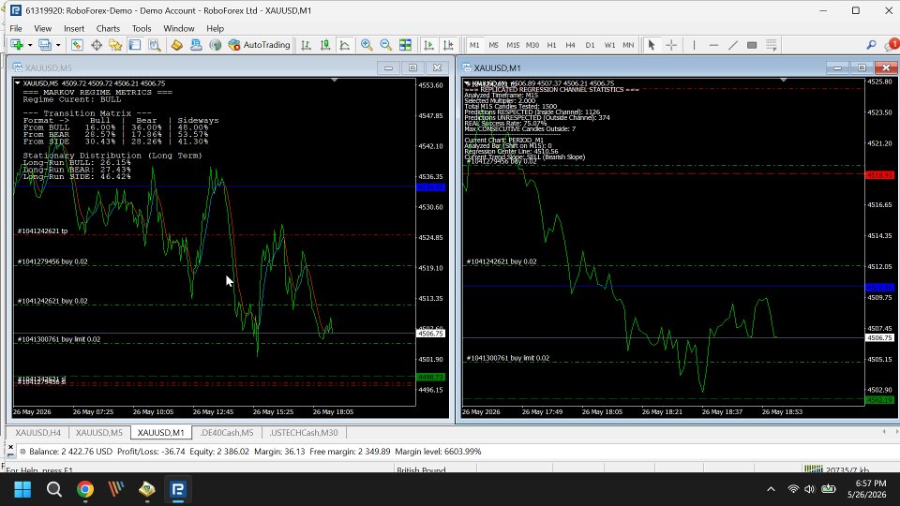
Task: Collapse the indicator triangle in the XAUUSD,M5 chart
Action: coord(18,83)
